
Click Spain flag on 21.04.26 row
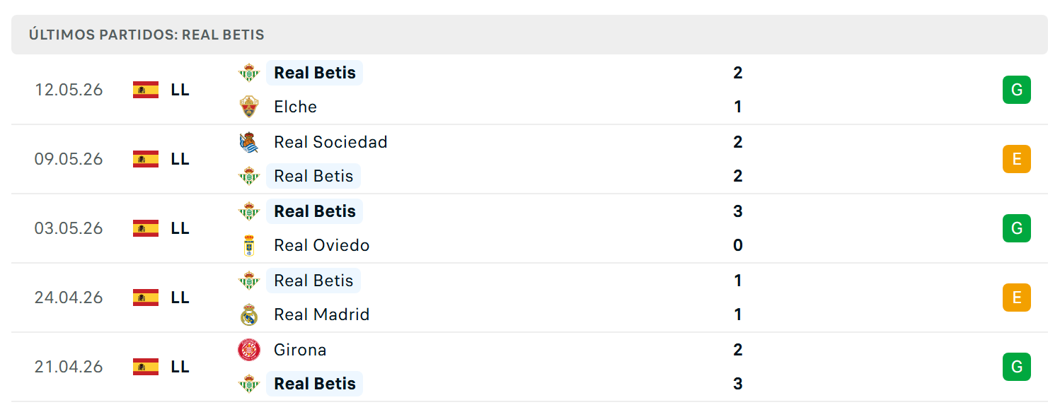tap(146, 367)
